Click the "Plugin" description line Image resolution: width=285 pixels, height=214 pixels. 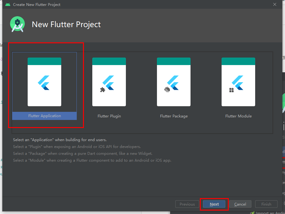click(x=77, y=147)
